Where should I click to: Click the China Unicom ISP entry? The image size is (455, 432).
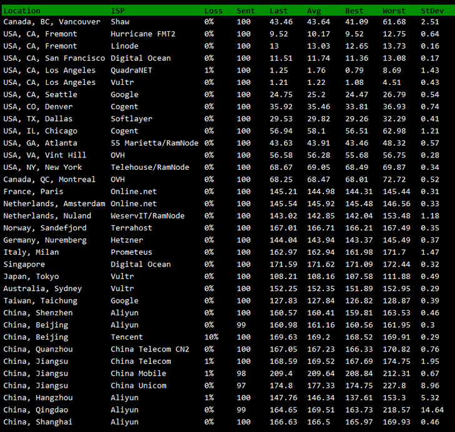click(x=138, y=386)
